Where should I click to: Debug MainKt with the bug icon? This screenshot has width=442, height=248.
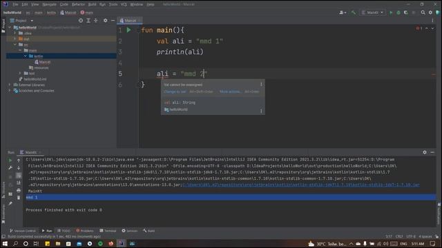(398, 12)
